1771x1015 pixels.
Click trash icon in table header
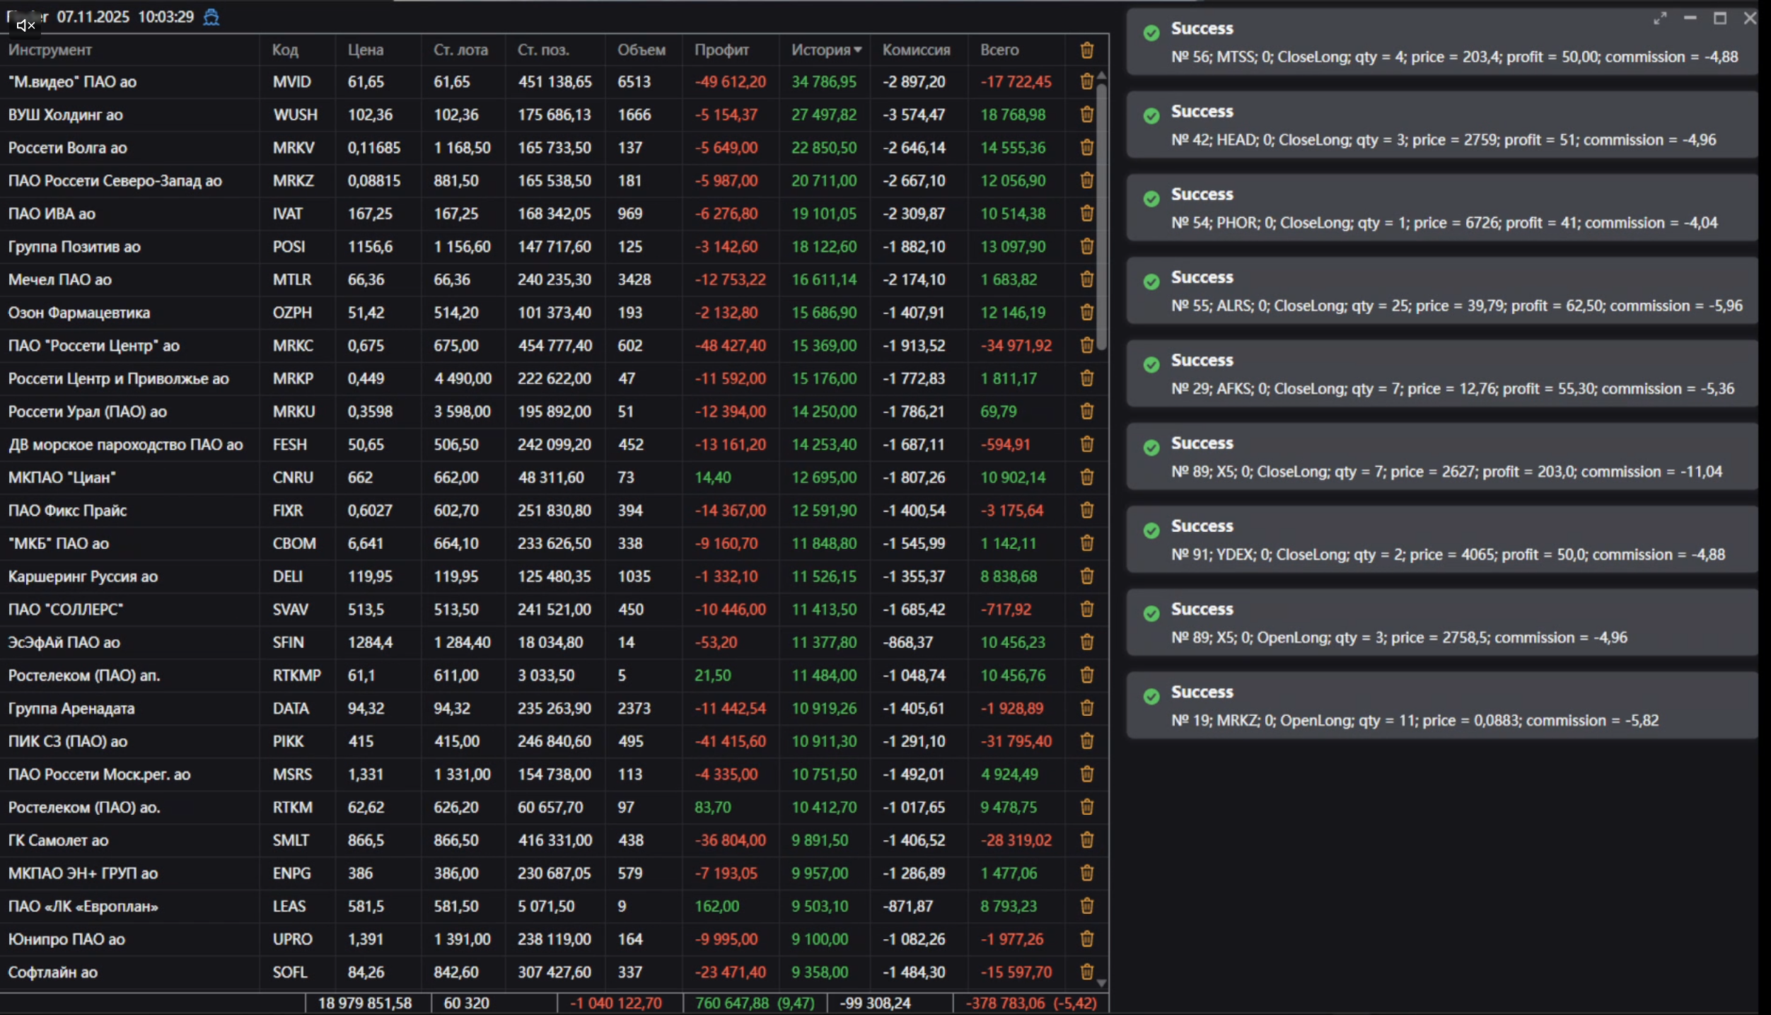click(1086, 50)
